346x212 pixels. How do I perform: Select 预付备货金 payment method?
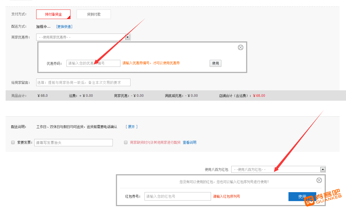53,14
